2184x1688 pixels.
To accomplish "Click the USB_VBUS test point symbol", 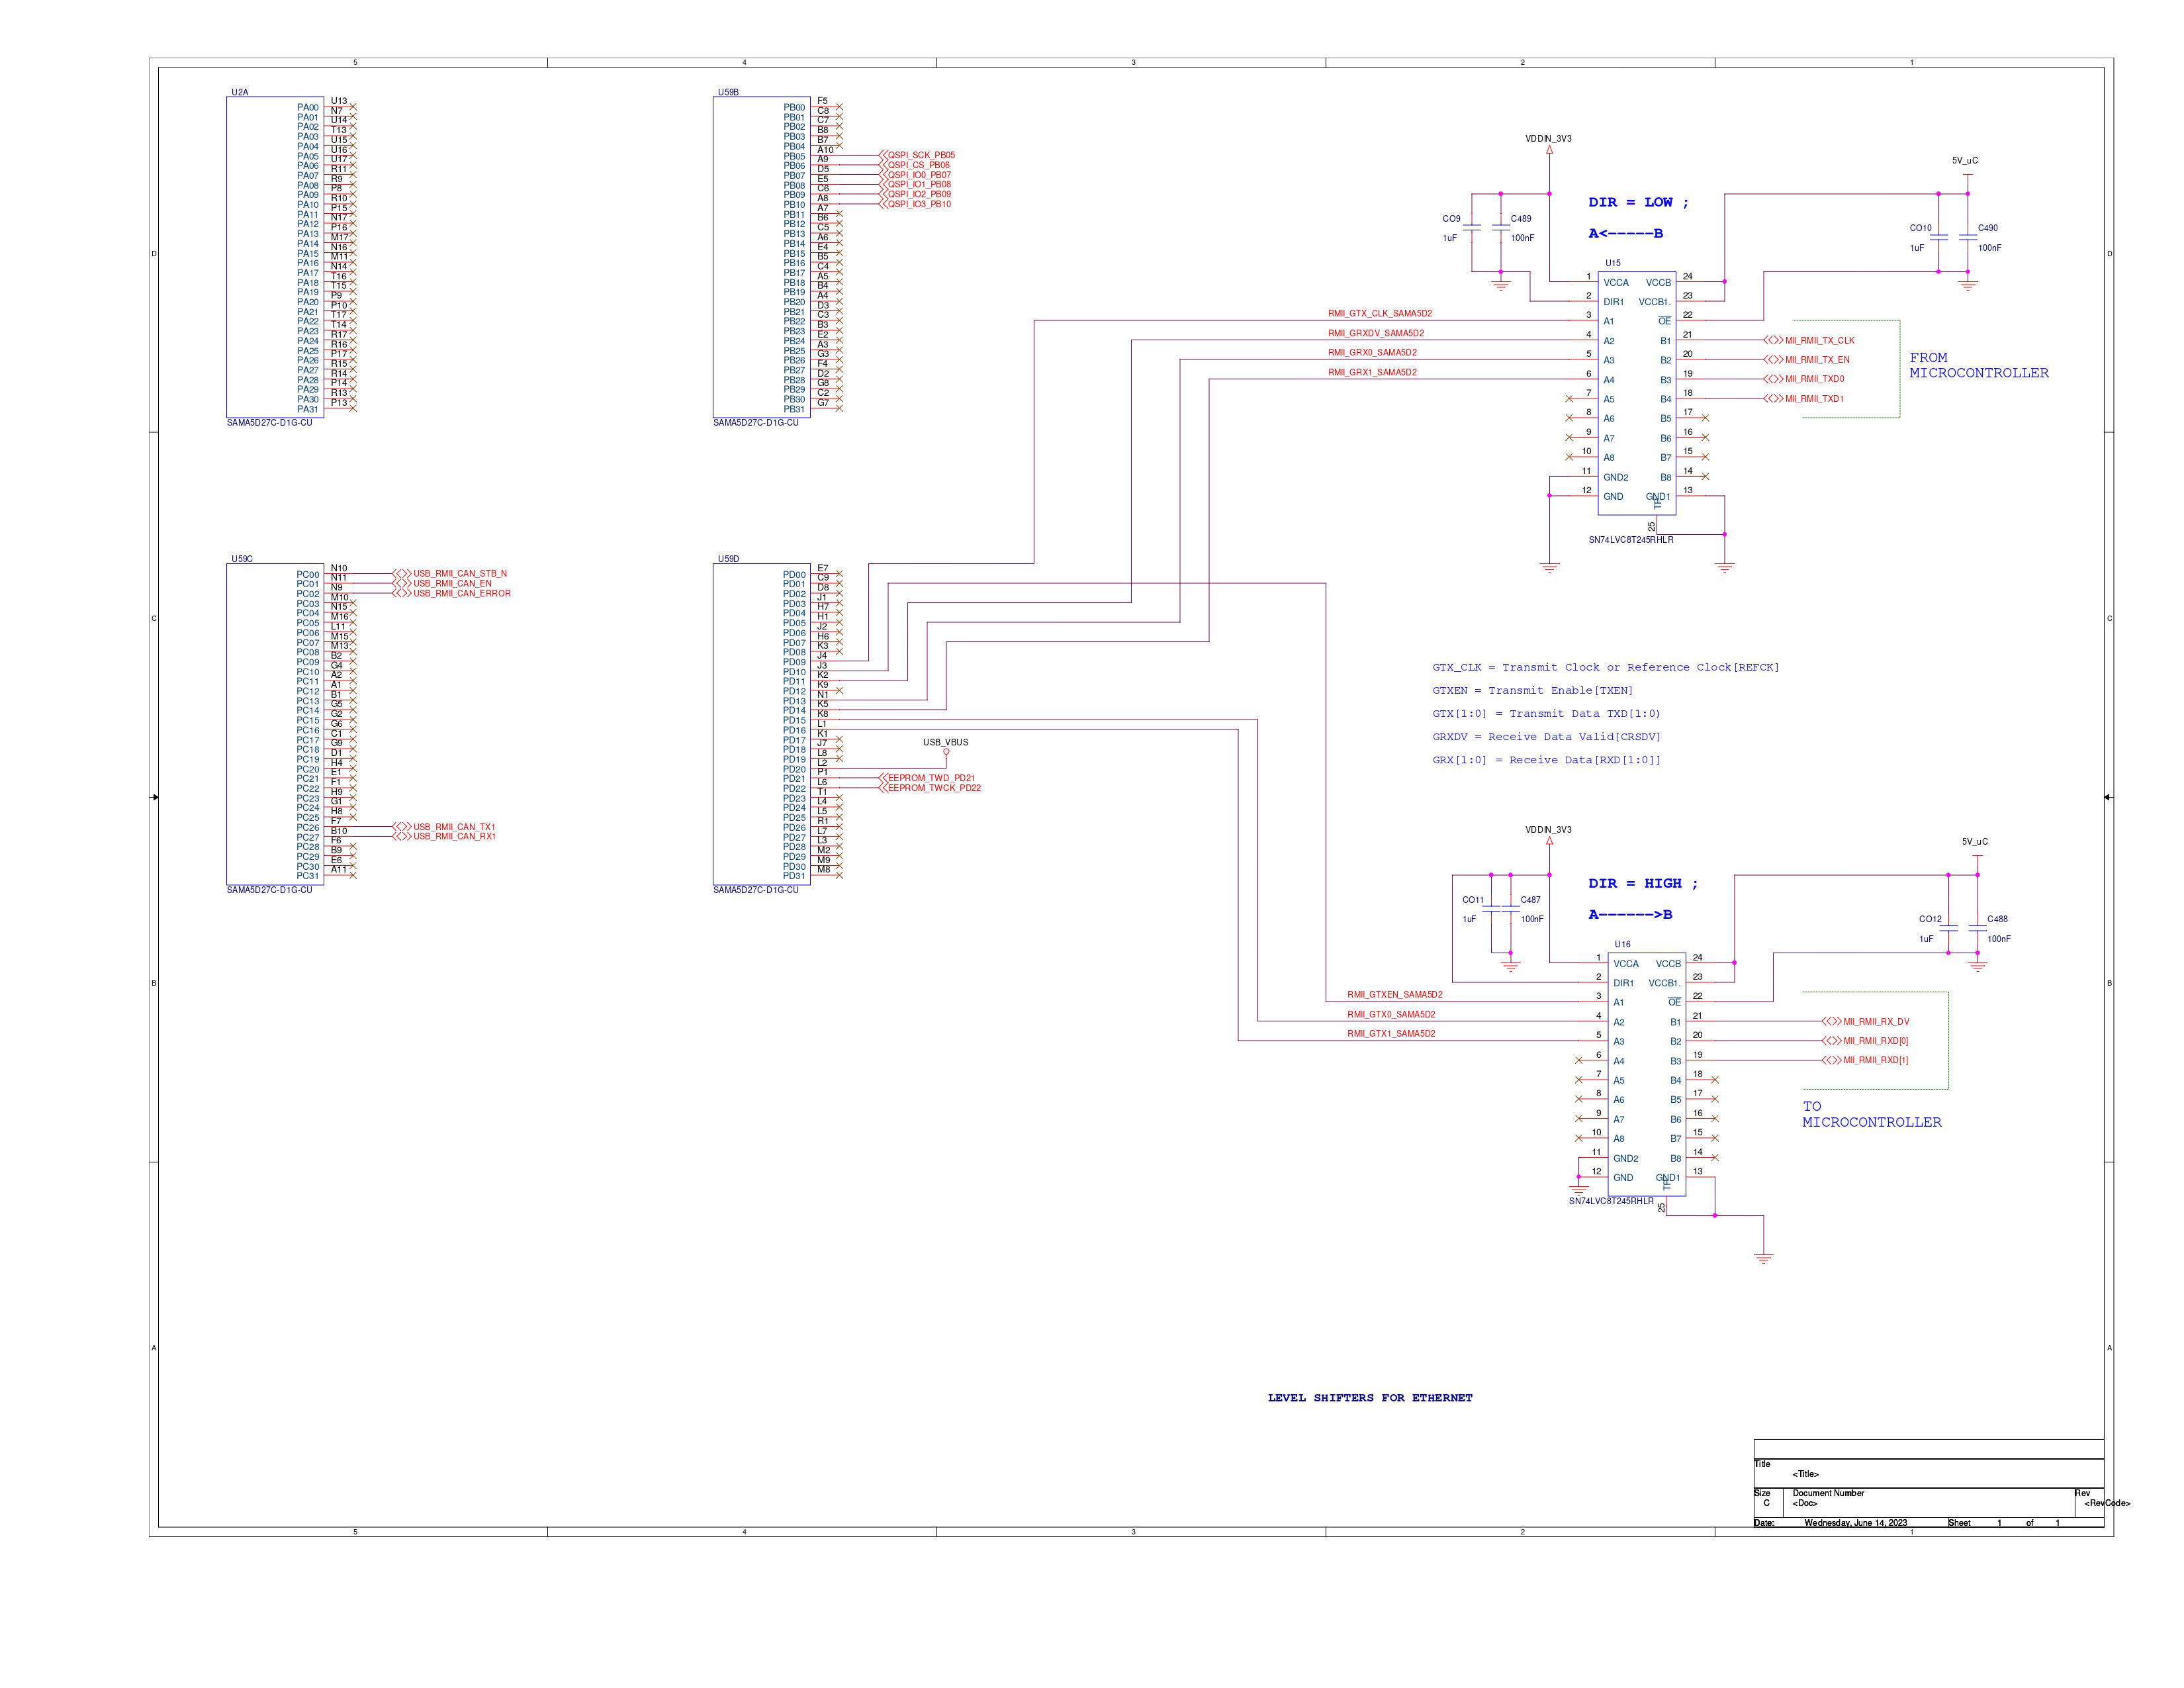I will 946,751.
